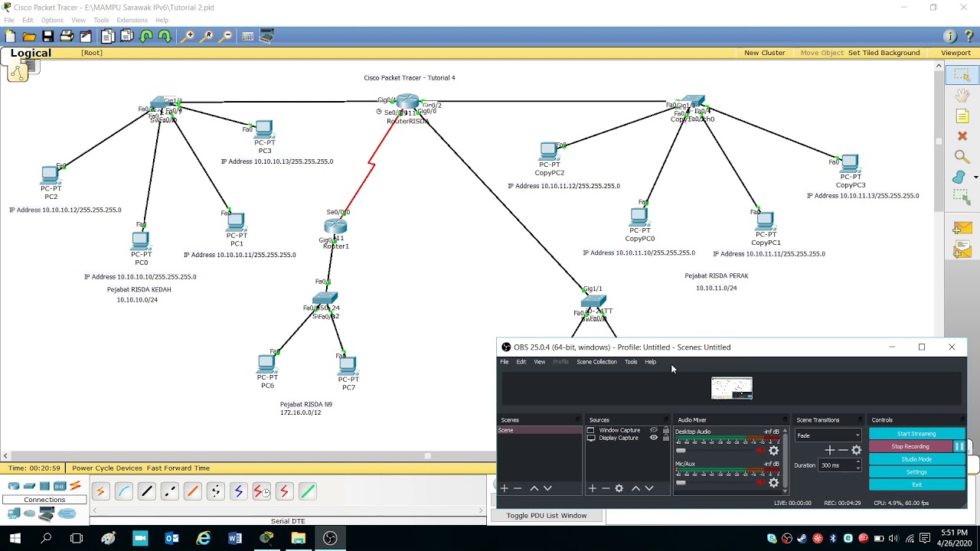The height and width of the screenshot is (551, 980).
Task: Choose the Select tool in right sidebar
Action: (x=962, y=75)
